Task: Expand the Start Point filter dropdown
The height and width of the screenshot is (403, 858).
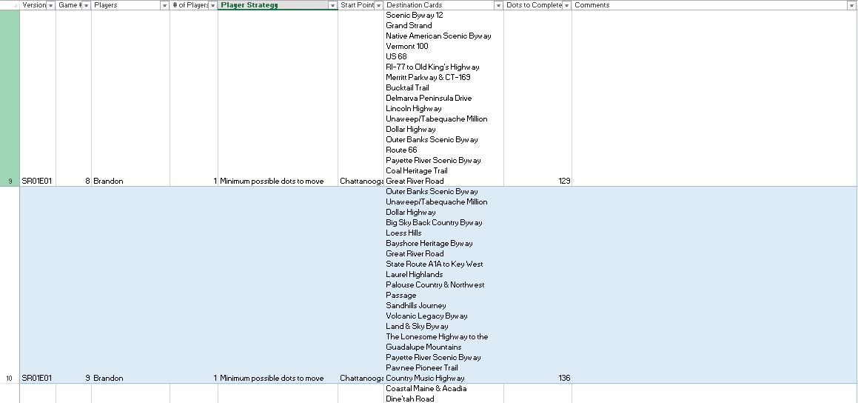Action: (378, 5)
